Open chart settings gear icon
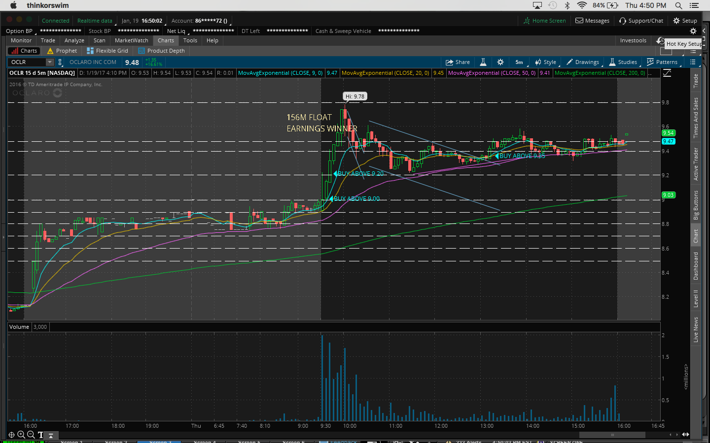Screen dimensions: 710x443 point(500,62)
